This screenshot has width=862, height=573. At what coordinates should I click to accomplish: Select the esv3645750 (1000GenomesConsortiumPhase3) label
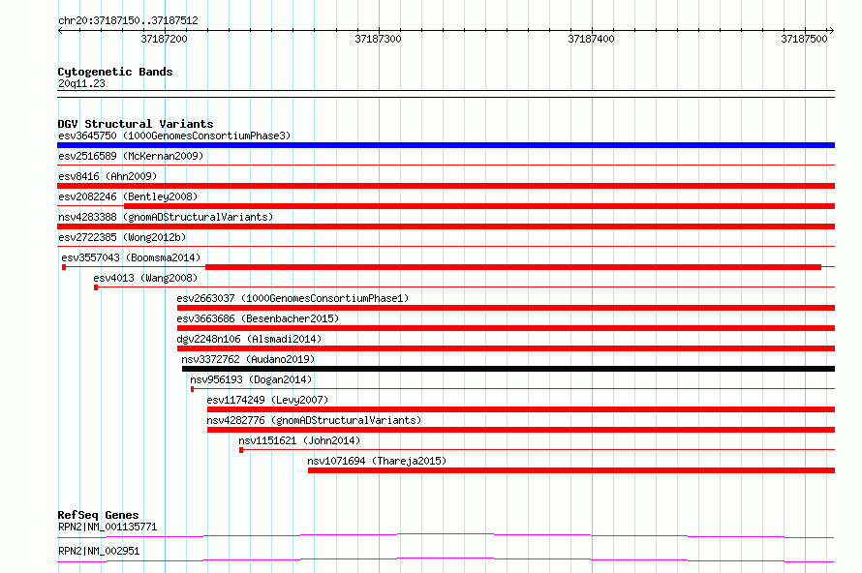pyautogui.click(x=174, y=136)
